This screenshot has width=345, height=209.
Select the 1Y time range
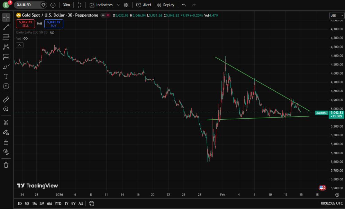(x=66, y=203)
